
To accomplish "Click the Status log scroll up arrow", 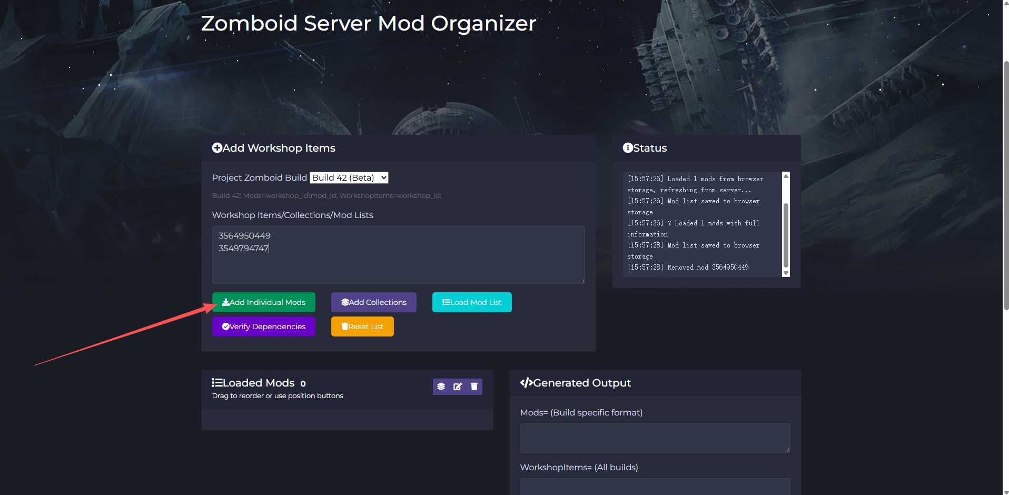I will (x=786, y=176).
